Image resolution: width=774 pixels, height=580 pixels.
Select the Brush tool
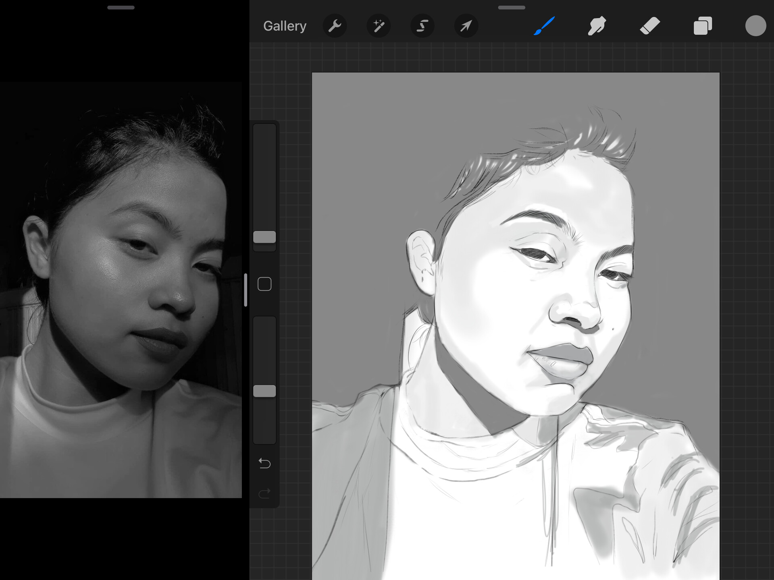pos(544,26)
